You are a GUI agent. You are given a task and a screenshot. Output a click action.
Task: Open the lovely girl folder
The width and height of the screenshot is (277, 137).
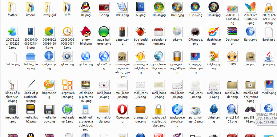(x=49, y=7)
